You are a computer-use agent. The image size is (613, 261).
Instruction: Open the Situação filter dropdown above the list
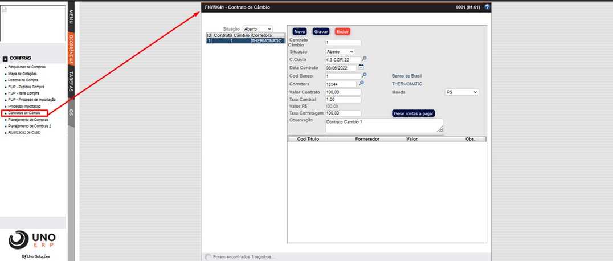[258, 28]
